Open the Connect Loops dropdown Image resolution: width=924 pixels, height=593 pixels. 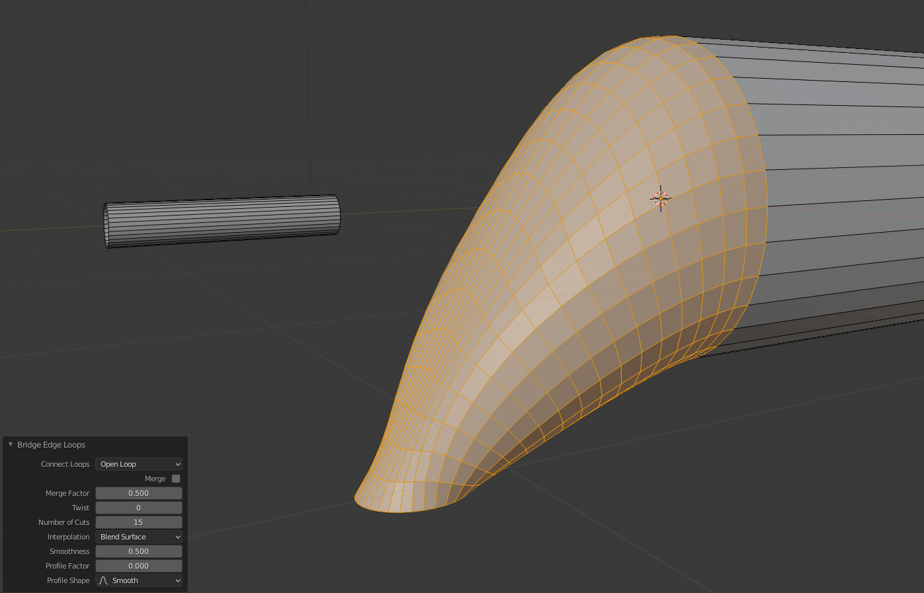pyautogui.click(x=138, y=464)
